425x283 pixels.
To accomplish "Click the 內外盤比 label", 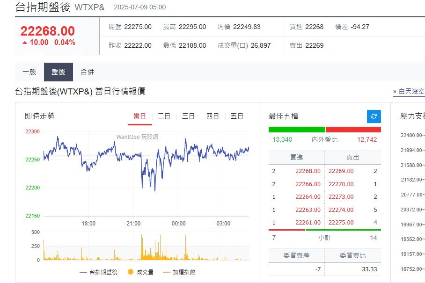I will coord(324,140).
